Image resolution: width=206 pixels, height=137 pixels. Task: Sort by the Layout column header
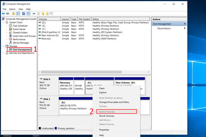click(66, 19)
